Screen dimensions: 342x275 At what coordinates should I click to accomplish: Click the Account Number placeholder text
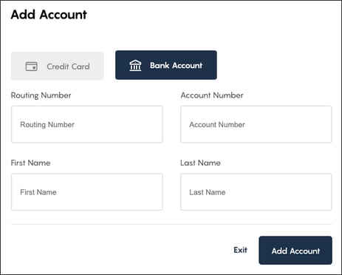(217, 125)
